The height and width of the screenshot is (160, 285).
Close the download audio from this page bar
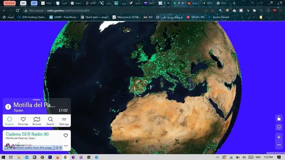point(61,148)
